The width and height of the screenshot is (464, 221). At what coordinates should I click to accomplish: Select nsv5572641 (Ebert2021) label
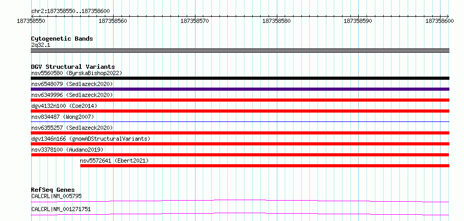[114, 161]
